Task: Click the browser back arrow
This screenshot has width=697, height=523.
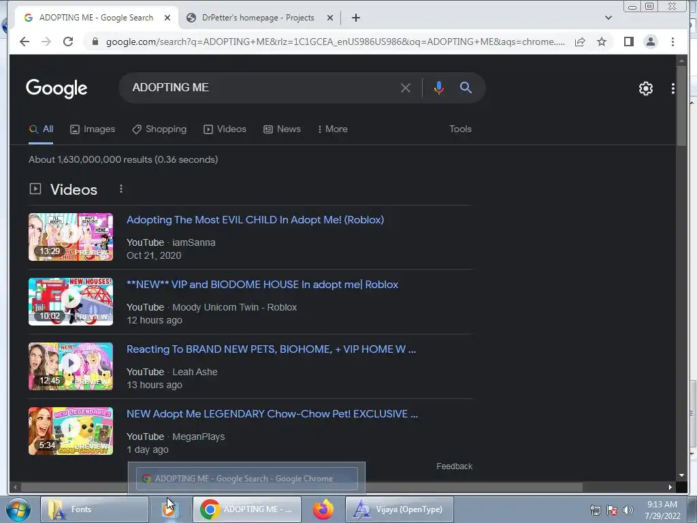Action: 25,42
